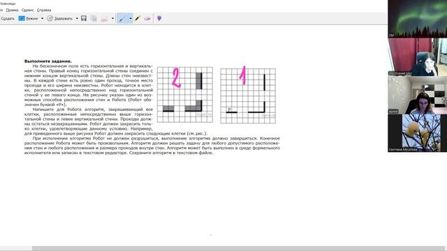Expand the send snip dropdown arrow
447x251 pixels.
(x=112, y=19)
